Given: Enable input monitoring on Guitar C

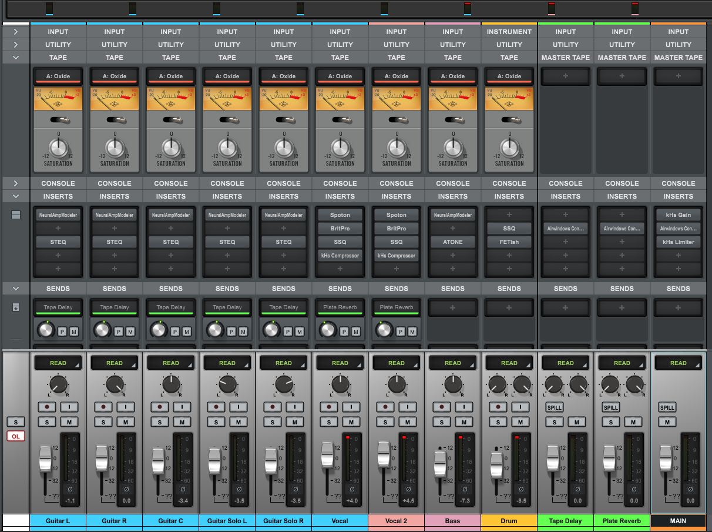Looking at the screenshot, I should click(182, 407).
